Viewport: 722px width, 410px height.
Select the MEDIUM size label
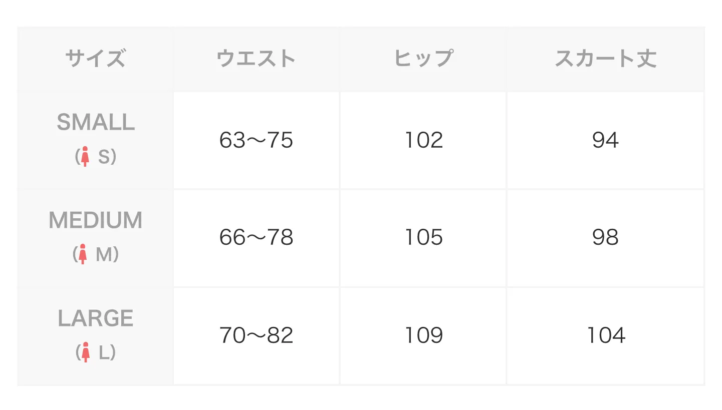(x=96, y=220)
